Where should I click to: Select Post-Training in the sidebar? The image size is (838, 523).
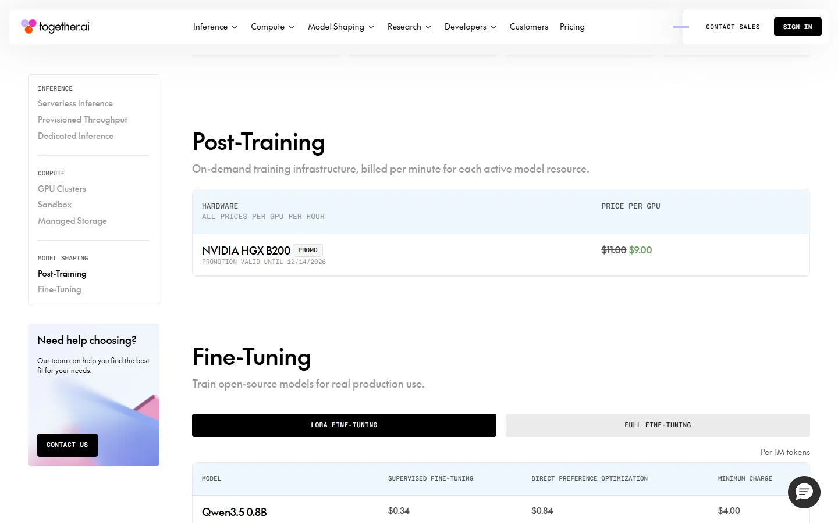coord(62,274)
